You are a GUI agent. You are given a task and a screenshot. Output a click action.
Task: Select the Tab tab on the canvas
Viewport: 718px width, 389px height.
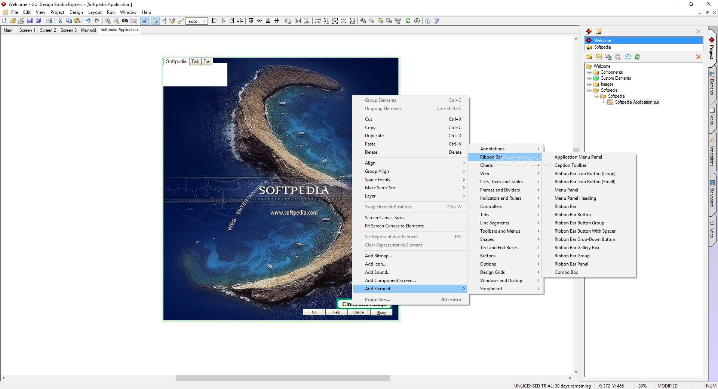195,62
